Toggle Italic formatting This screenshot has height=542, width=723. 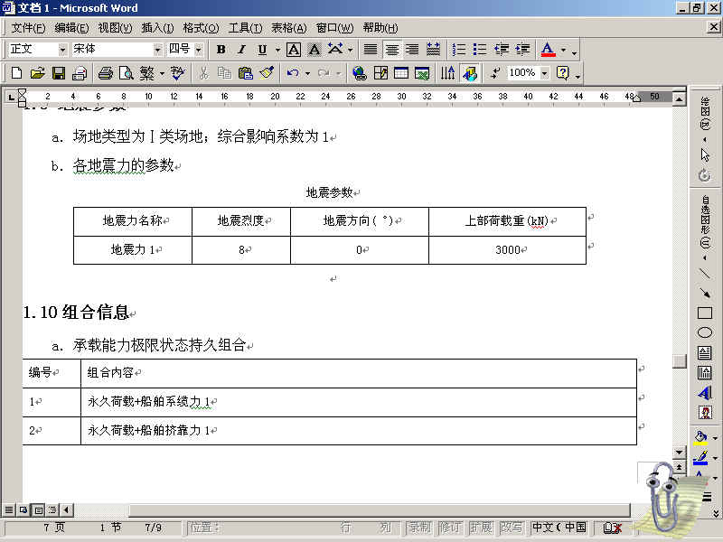pyautogui.click(x=241, y=50)
